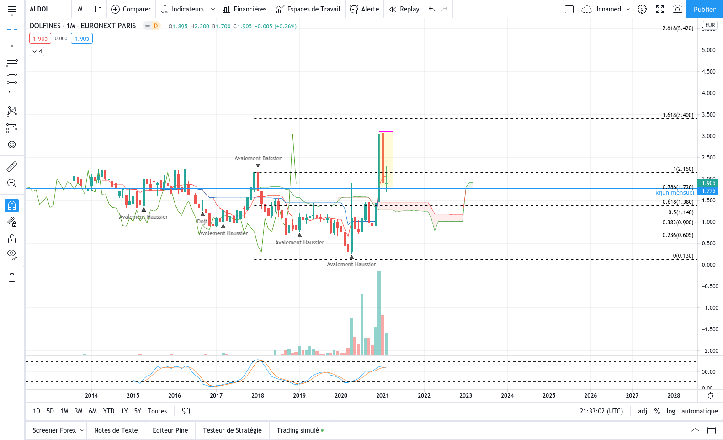
Task: Enter fullscreen mode icon
Action: 660,9
